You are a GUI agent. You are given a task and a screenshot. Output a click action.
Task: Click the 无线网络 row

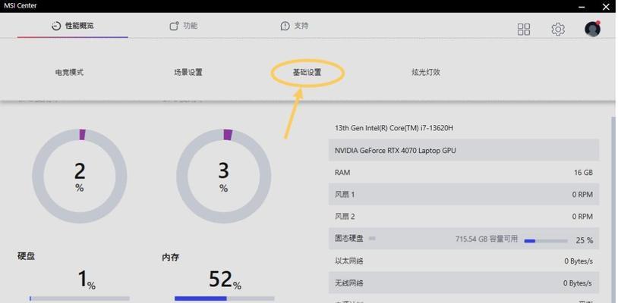pyautogui.click(x=464, y=283)
